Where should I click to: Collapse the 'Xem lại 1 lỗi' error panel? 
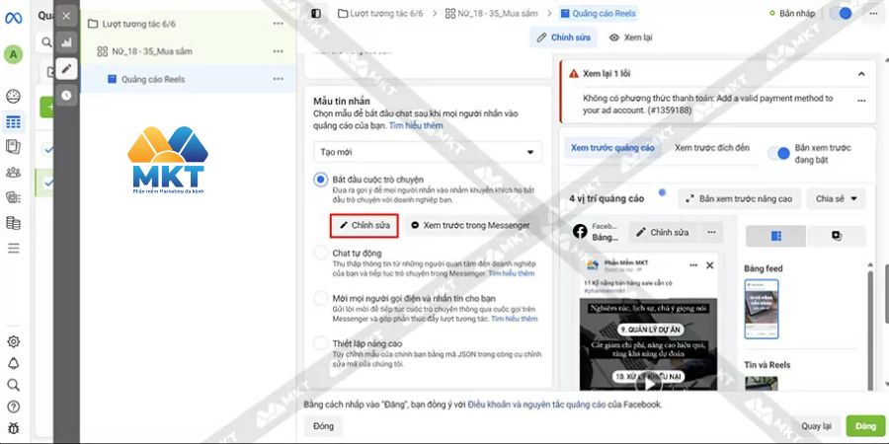pyautogui.click(x=860, y=73)
